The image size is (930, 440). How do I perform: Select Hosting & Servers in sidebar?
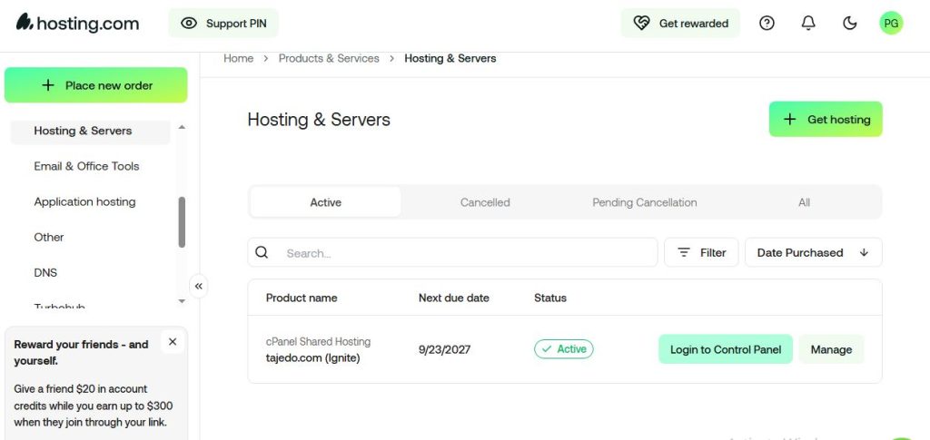[x=90, y=131]
